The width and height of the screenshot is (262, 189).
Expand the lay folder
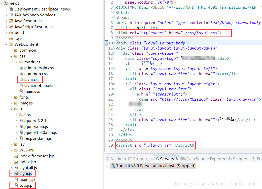coord(11,144)
